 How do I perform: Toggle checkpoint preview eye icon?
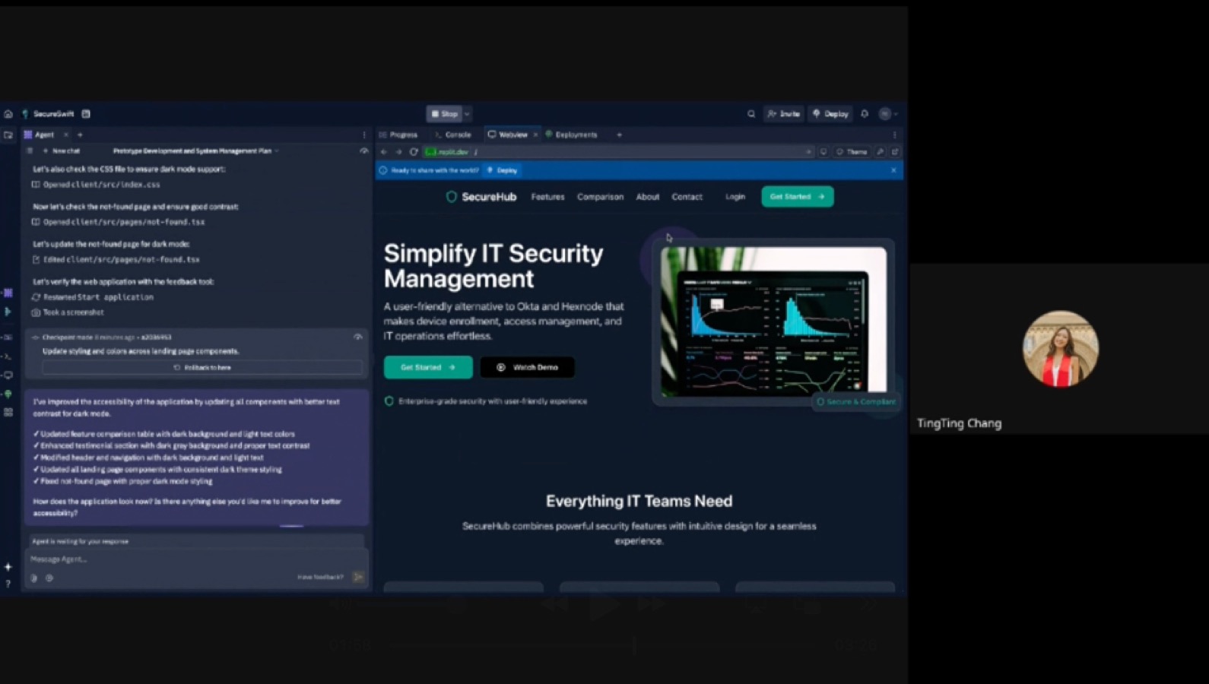(358, 337)
